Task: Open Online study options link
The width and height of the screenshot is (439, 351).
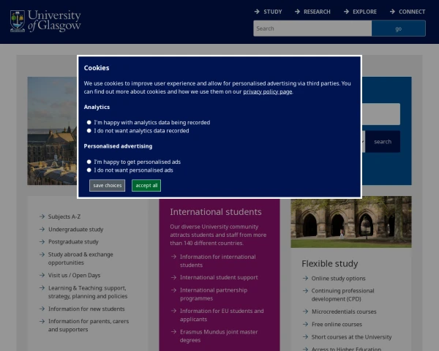Action: [x=339, y=279]
